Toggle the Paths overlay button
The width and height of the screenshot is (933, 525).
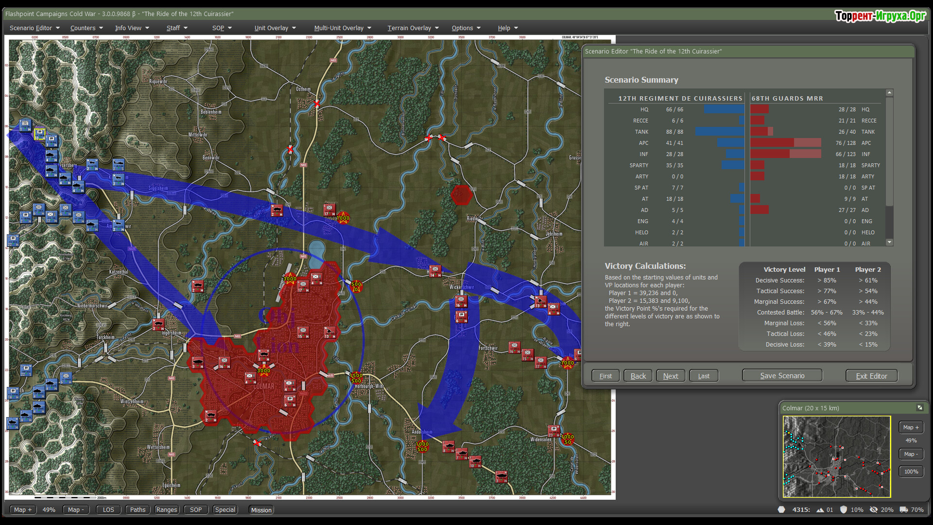point(138,510)
